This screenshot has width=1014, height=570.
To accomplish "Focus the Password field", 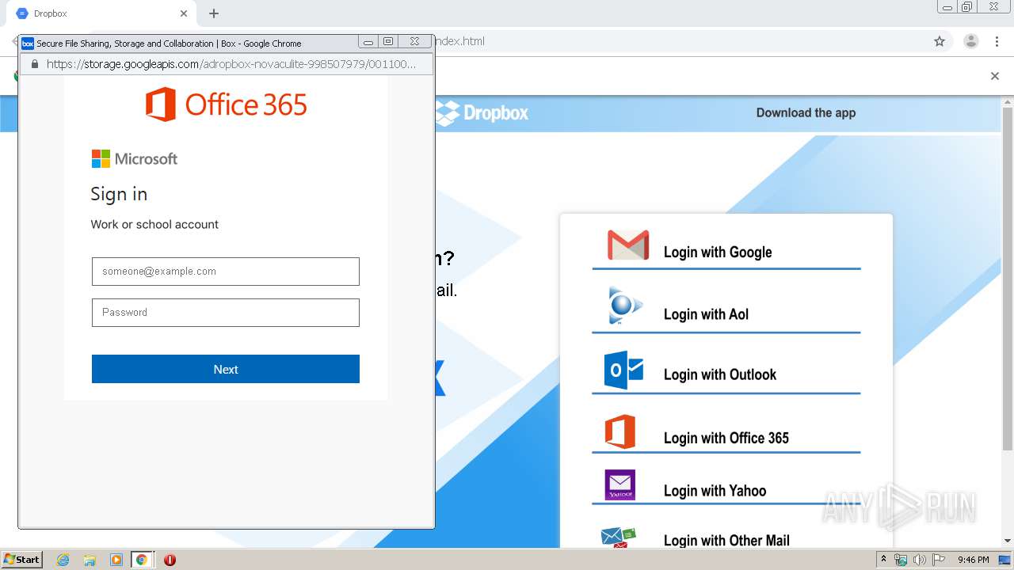I will pyautogui.click(x=226, y=313).
